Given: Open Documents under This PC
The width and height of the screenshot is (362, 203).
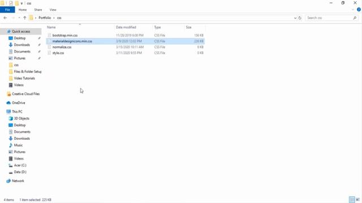Looking at the screenshot, I should tap(22, 131).
